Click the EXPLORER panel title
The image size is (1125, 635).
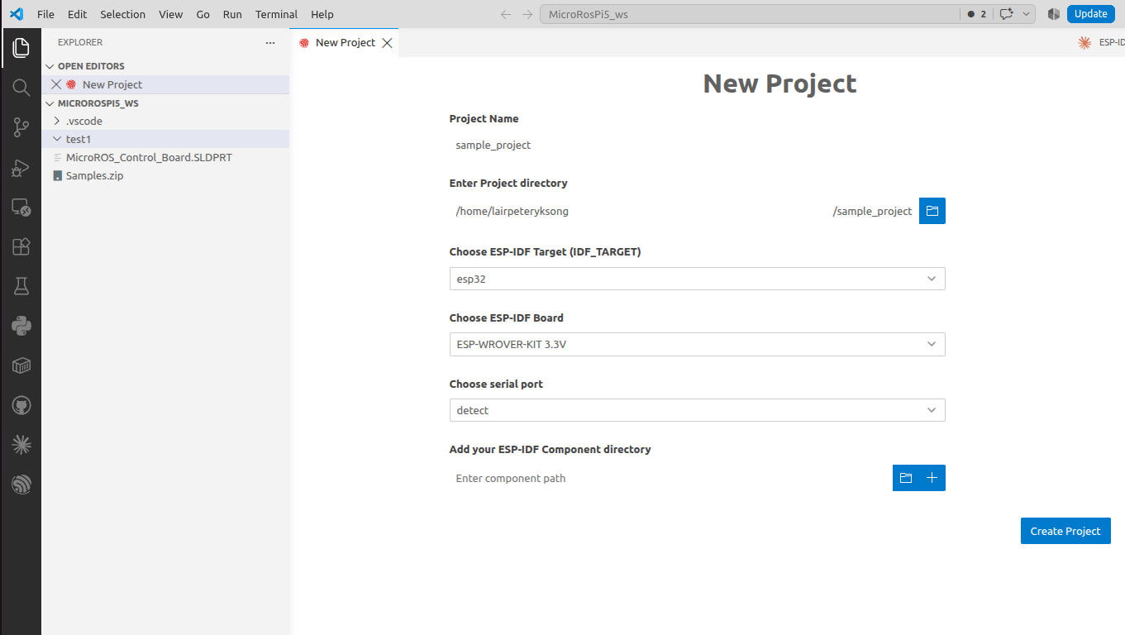tap(80, 42)
